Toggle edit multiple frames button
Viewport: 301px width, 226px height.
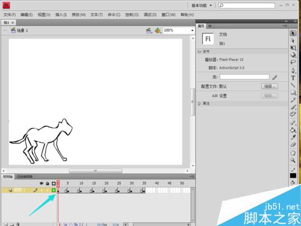[x=76, y=224]
